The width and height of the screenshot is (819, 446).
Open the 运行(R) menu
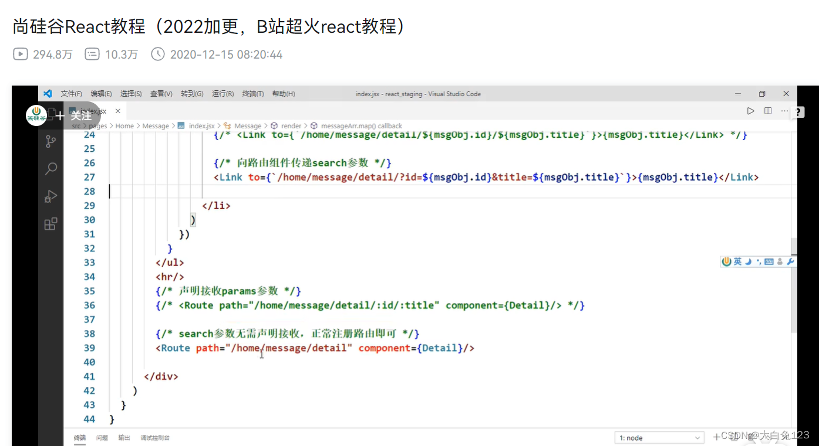223,94
